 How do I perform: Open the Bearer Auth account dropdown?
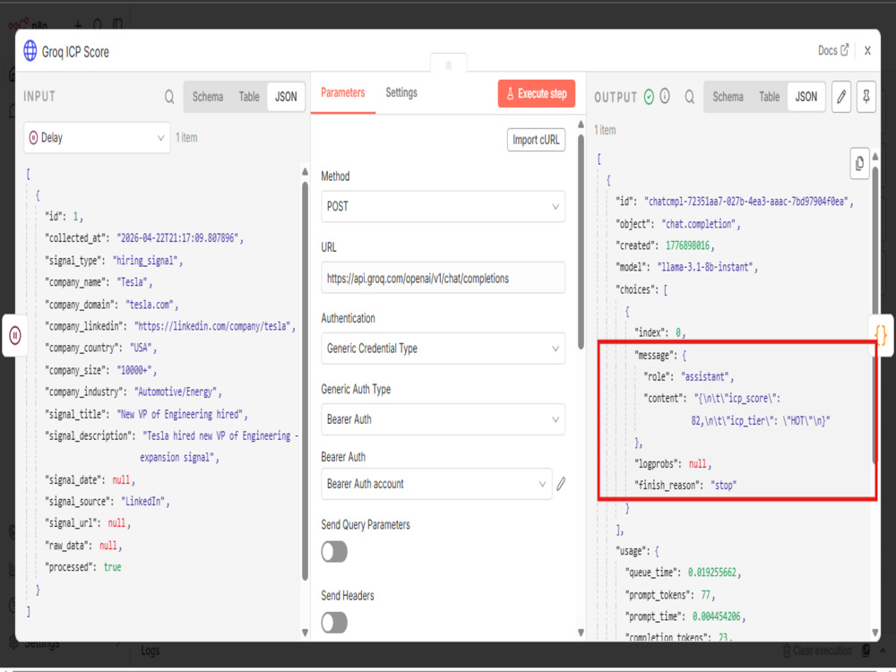point(436,484)
